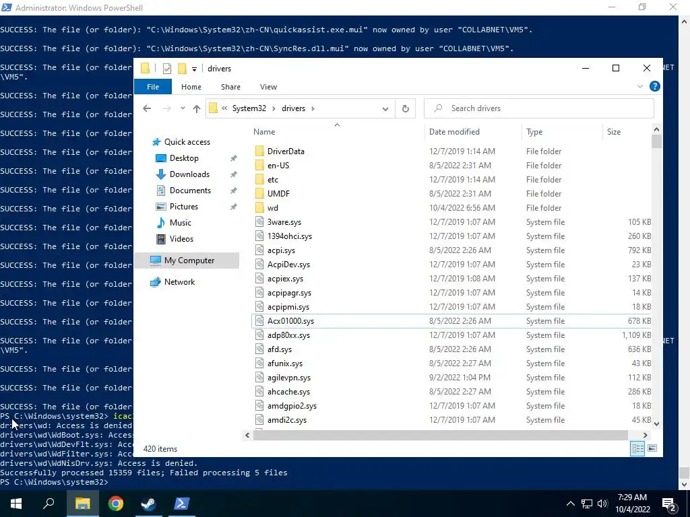This screenshot has width=690, height=517.
Task: Click the Forward navigation arrow
Action: click(167, 108)
